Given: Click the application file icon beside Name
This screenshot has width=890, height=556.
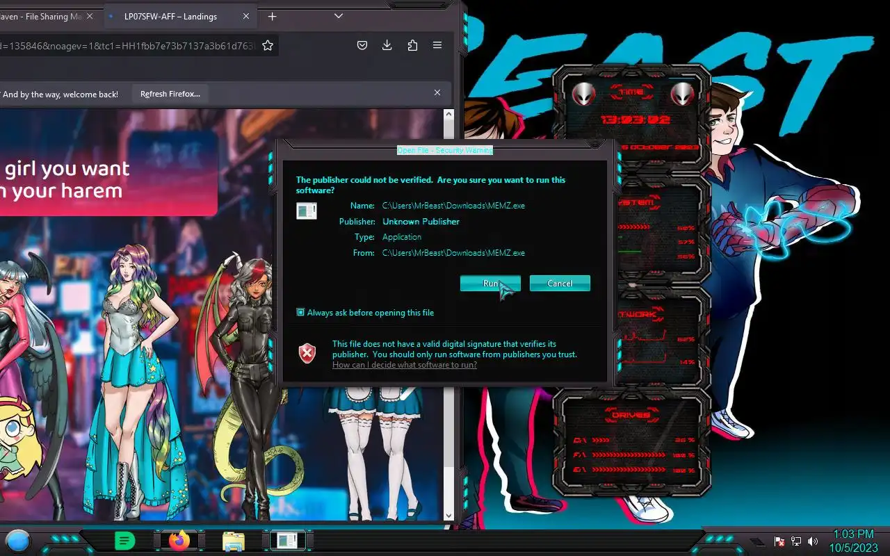Looking at the screenshot, I should pyautogui.click(x=307, y=211).
